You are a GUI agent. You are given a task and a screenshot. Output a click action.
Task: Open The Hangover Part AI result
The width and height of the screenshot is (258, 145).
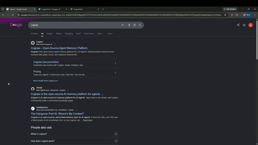[57, 114]
